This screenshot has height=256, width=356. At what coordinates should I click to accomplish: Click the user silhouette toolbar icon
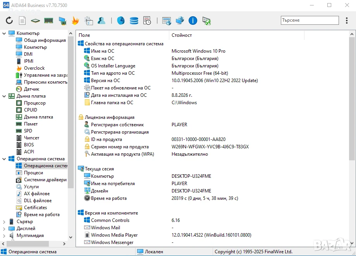coord(101,21)
